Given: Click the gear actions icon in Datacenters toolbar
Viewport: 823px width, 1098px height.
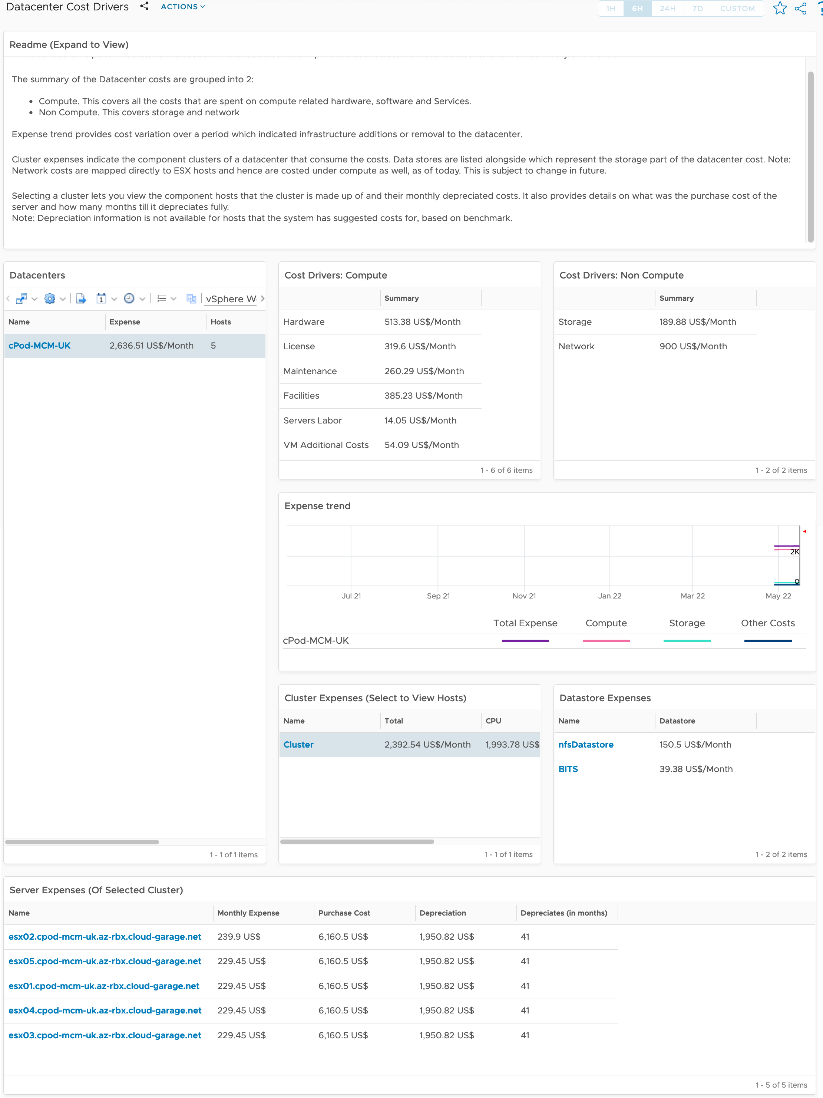Looking at the screenshot, I should click(50, 299).
